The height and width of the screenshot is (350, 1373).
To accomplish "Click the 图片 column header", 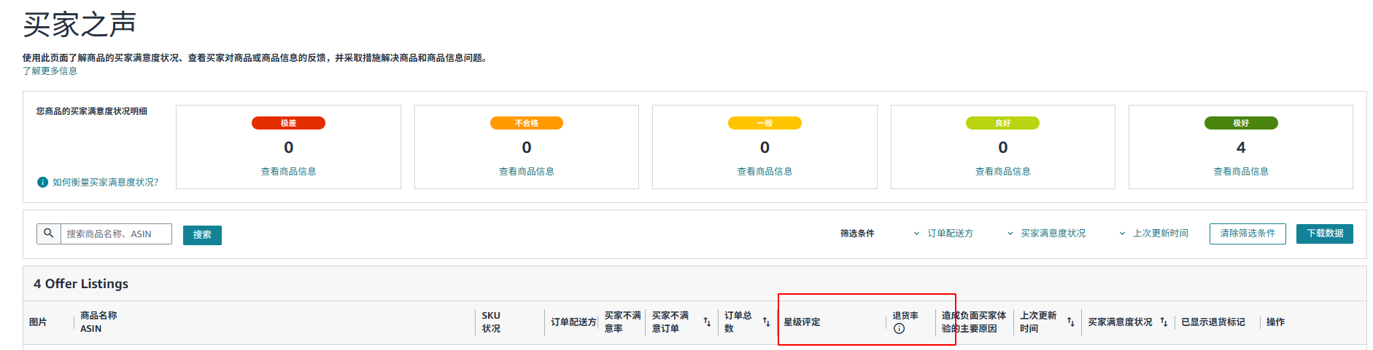I will [x=38, y=322].
